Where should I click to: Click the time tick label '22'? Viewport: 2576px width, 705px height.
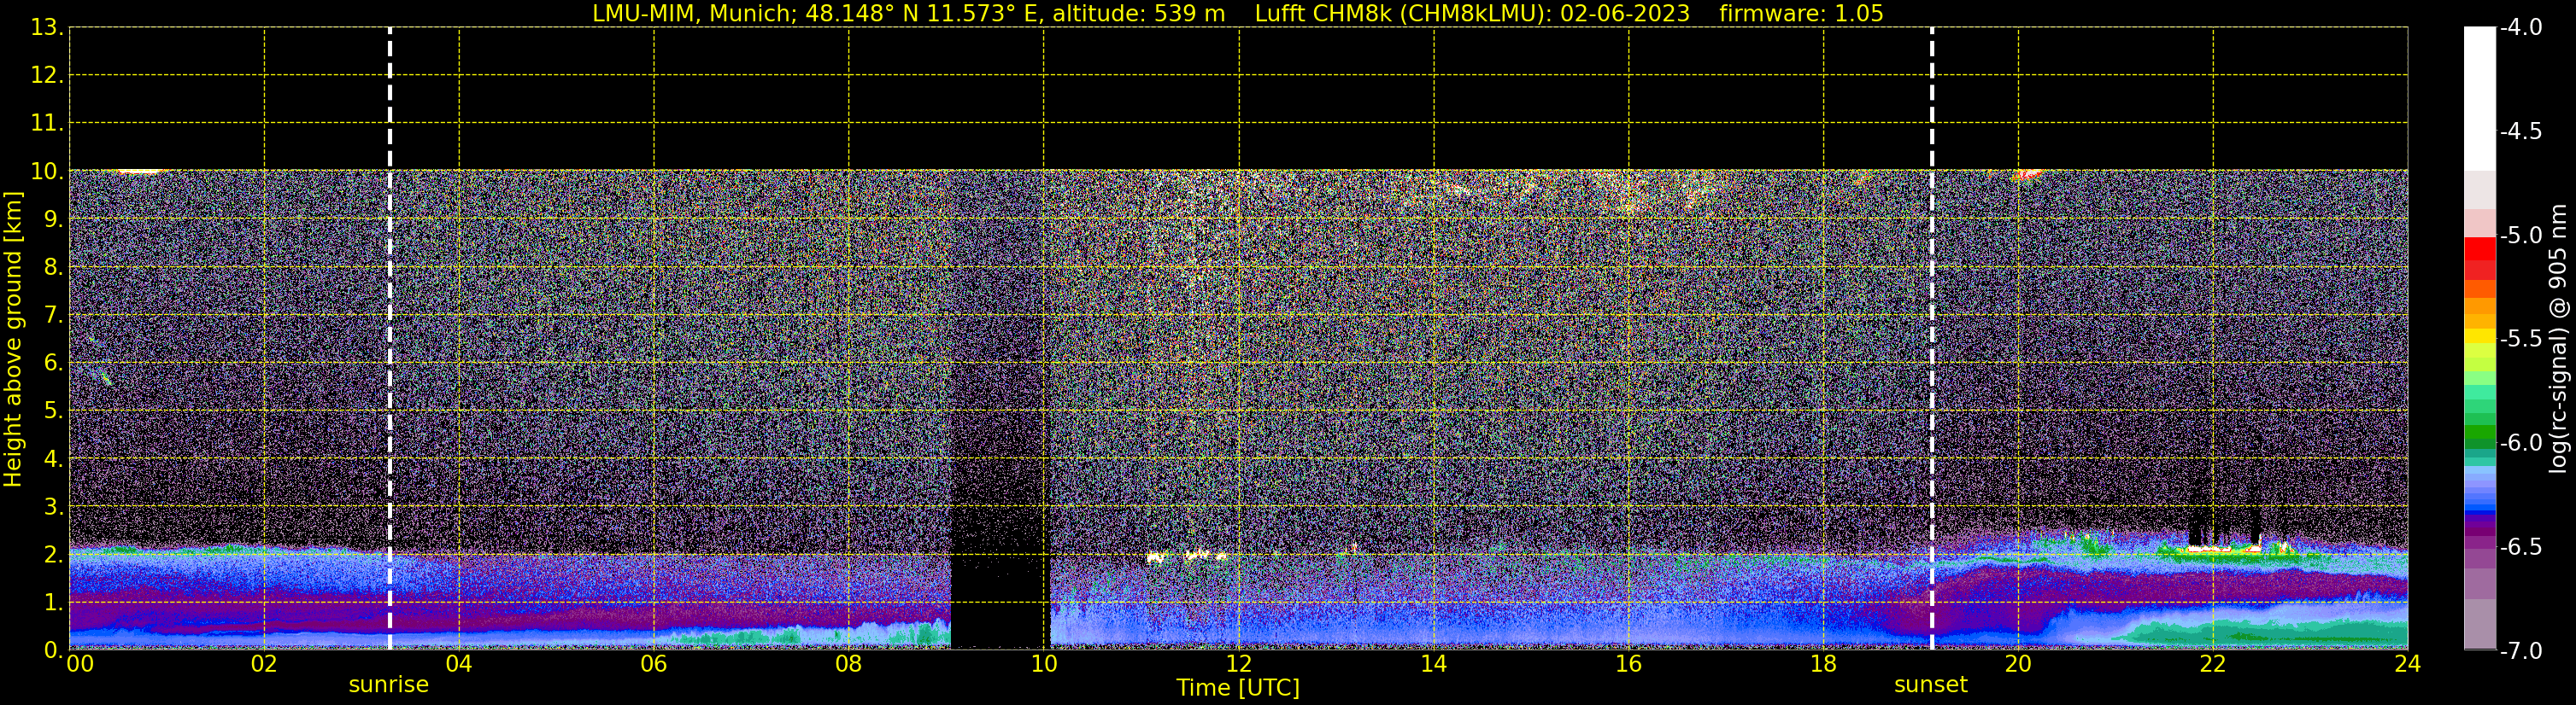[x=2213, y=664]
